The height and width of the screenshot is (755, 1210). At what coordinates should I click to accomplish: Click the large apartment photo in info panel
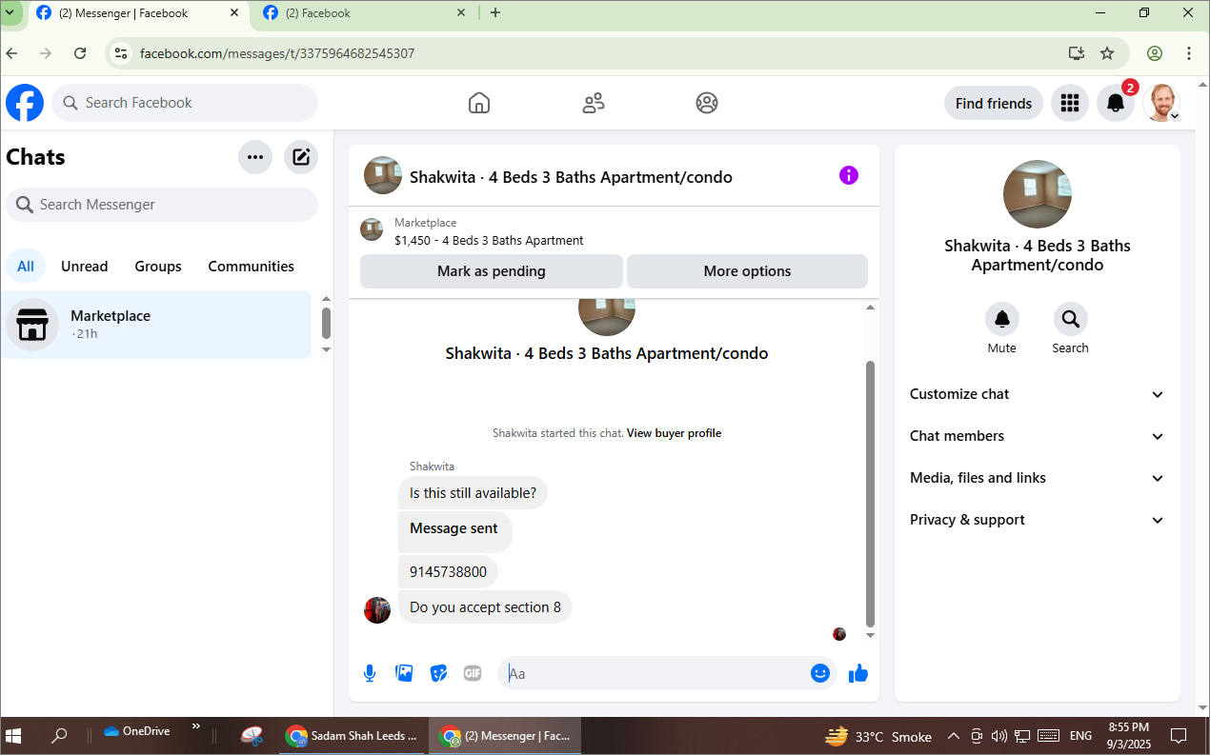[1038, 194]
